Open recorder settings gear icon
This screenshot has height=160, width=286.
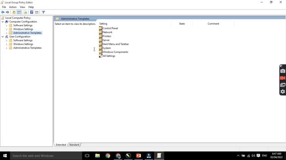pos(283,92)
